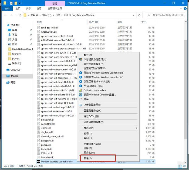Choose 以管理员身份运行(A)
This screenshot has height=170, width=189.
(x=95, y=60)
